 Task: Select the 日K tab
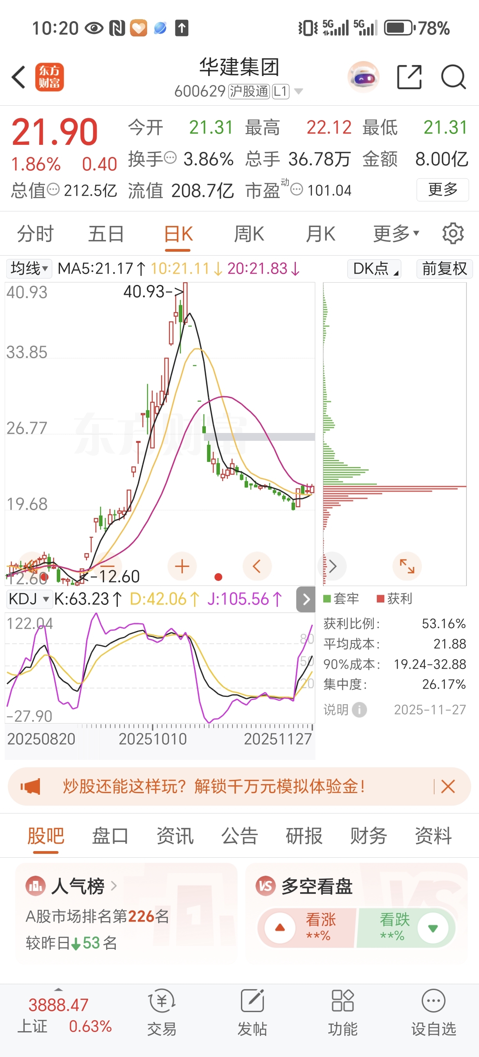tap(178, 233)
